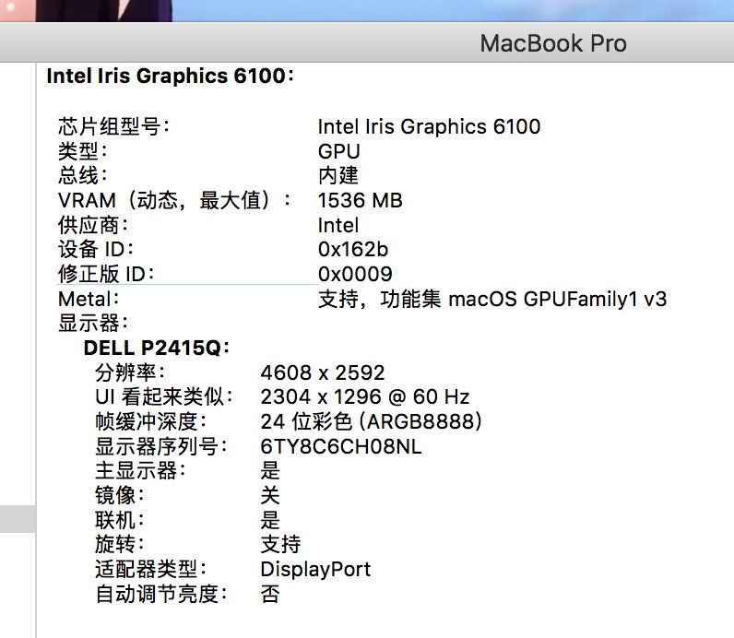Select the 4608 x 2592 resolution value

(x=323, y=372)
